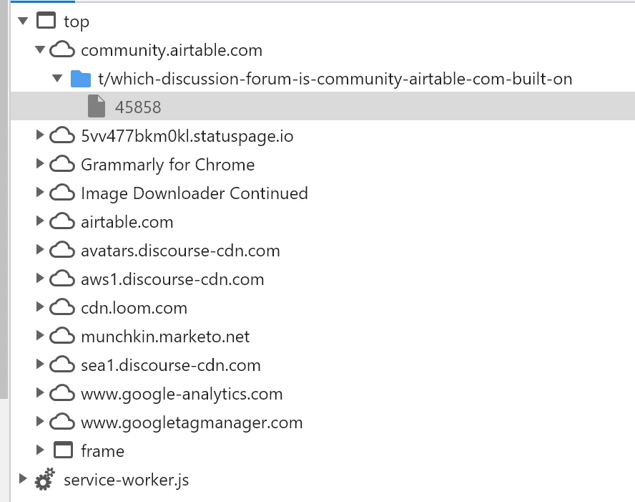Screen dimensions: 635x502
Task: Expand the Image Downloader Continued node
Action: pos(40,192)
